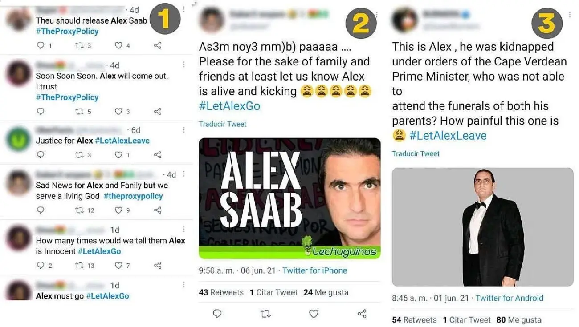The image size is (579, 327).
Task: Reply to the 'Theu should release Alex Saab' tweet
Action: 41,45
